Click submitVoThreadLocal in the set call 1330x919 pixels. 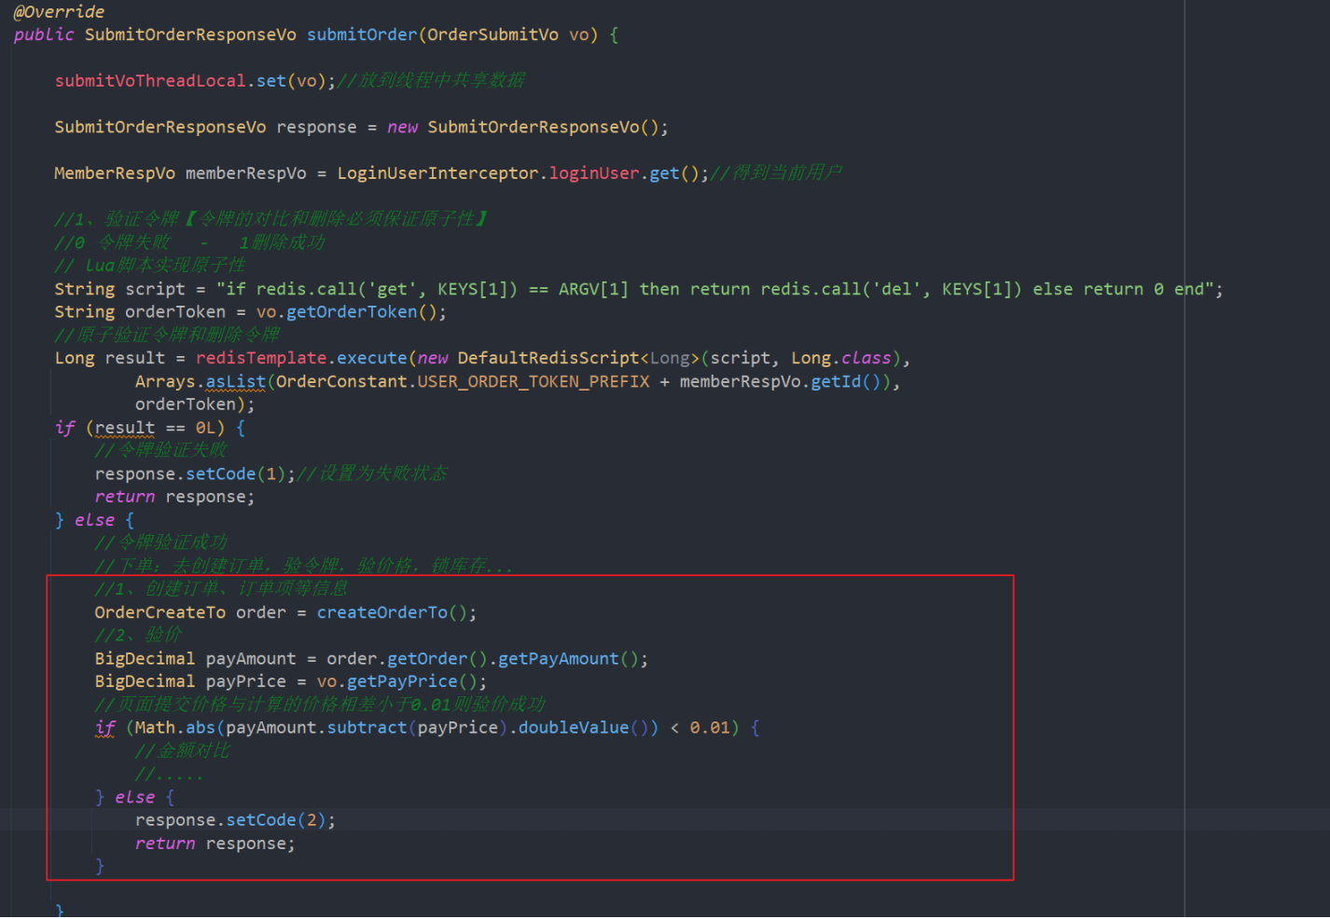pos(150,81)
